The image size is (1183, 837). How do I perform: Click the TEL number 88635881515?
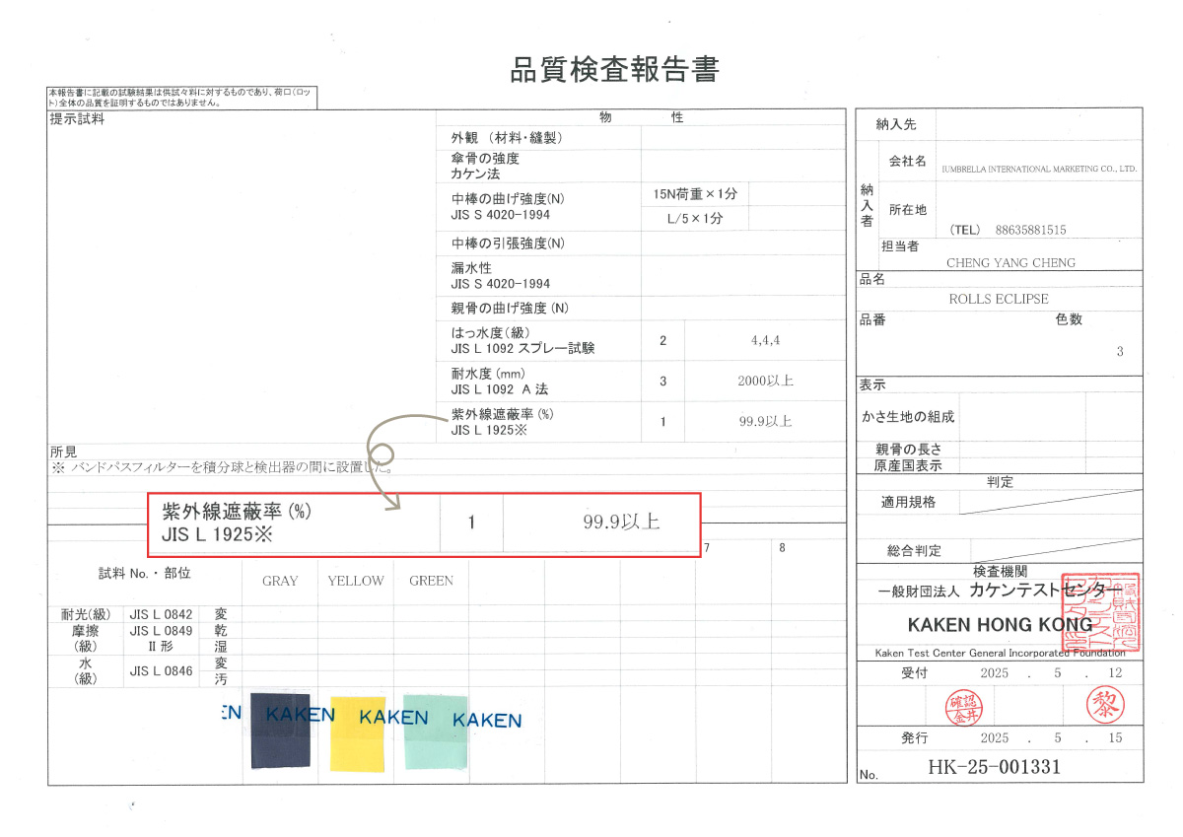coord(1030,230)
